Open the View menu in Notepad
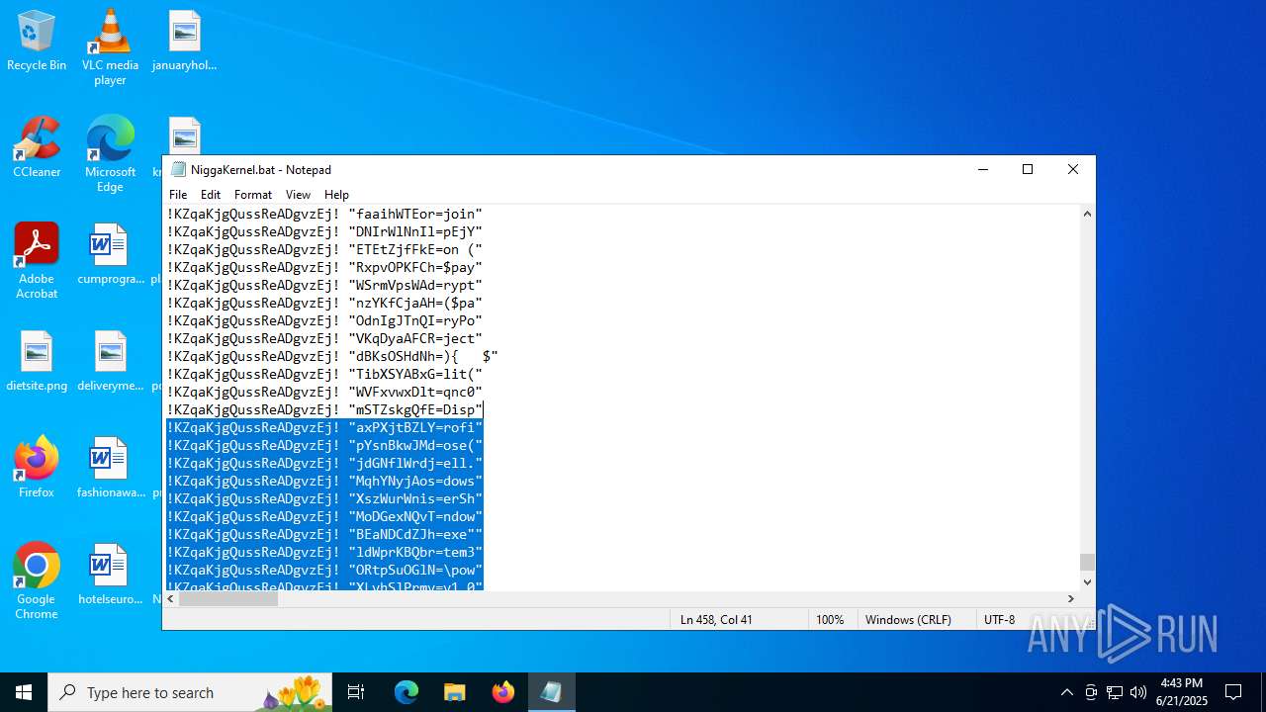Image resolution: width=1266 pixels, height=712 pixels. point(298,195)
